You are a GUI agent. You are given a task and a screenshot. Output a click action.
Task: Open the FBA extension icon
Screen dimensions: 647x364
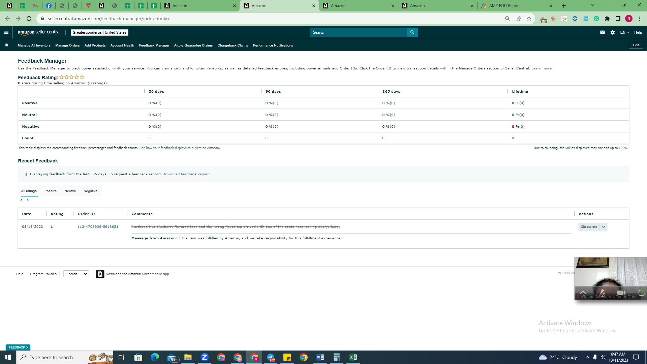click(586, 19)
